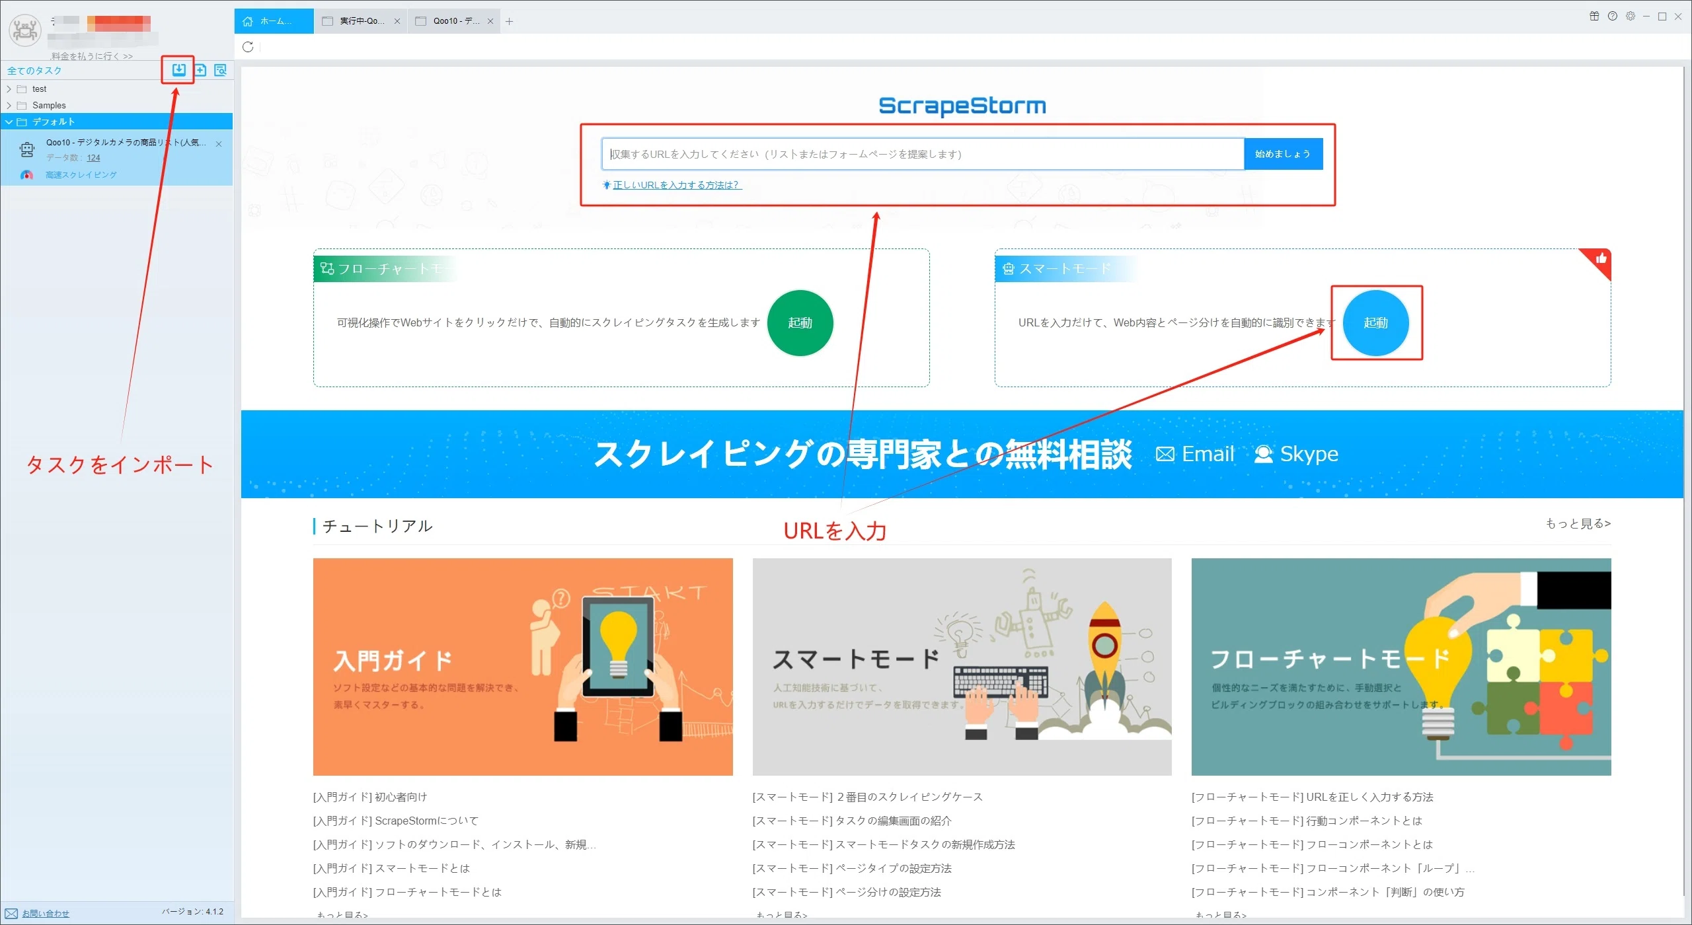Click the Samples folder icon
This screenshot has height=925, width=1692.
(x=22, y=106)
